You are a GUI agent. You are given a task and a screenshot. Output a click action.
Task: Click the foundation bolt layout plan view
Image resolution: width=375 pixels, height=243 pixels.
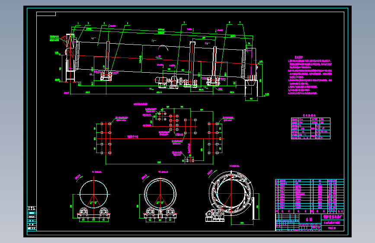point(159,134)
